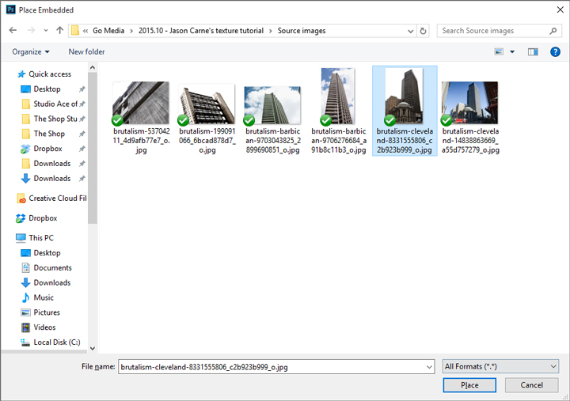
Task: Expand hidden breadcrumb path chevrons
Action: coord(85,31)
